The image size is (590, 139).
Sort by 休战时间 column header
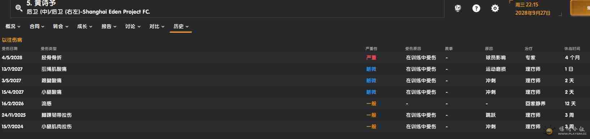click(x=572, y=48)
